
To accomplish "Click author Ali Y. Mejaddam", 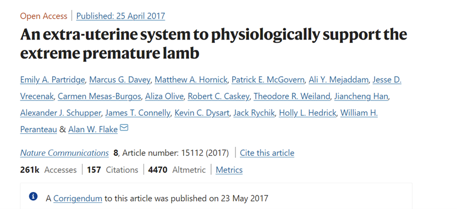I will 338,80.
